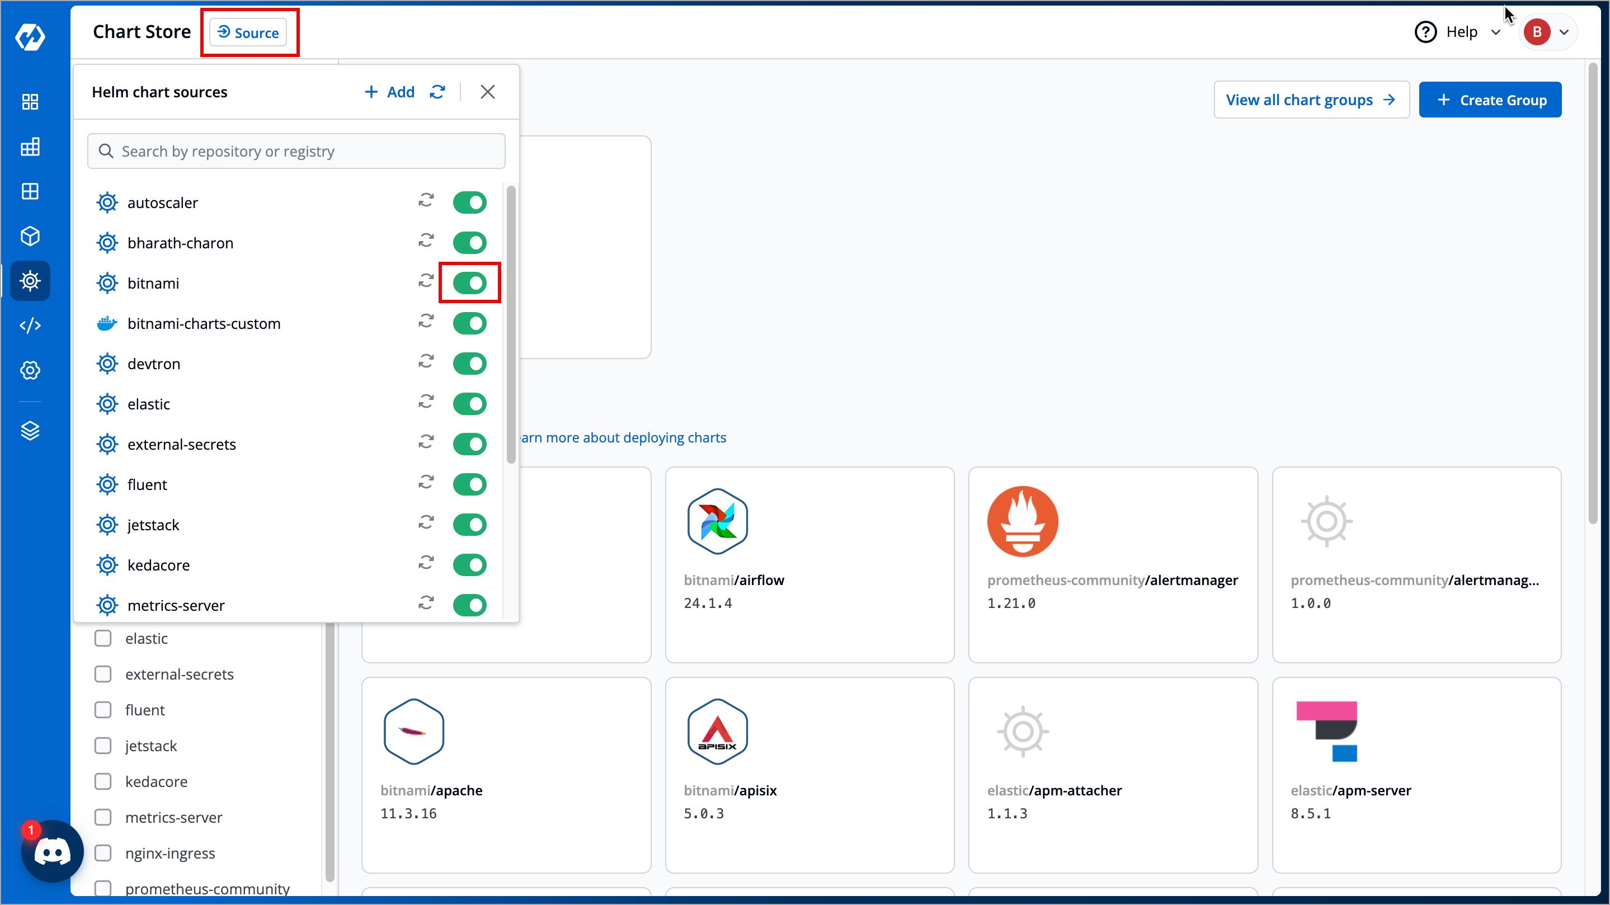Disable the bitnami chart source toggle

[469, 282]
